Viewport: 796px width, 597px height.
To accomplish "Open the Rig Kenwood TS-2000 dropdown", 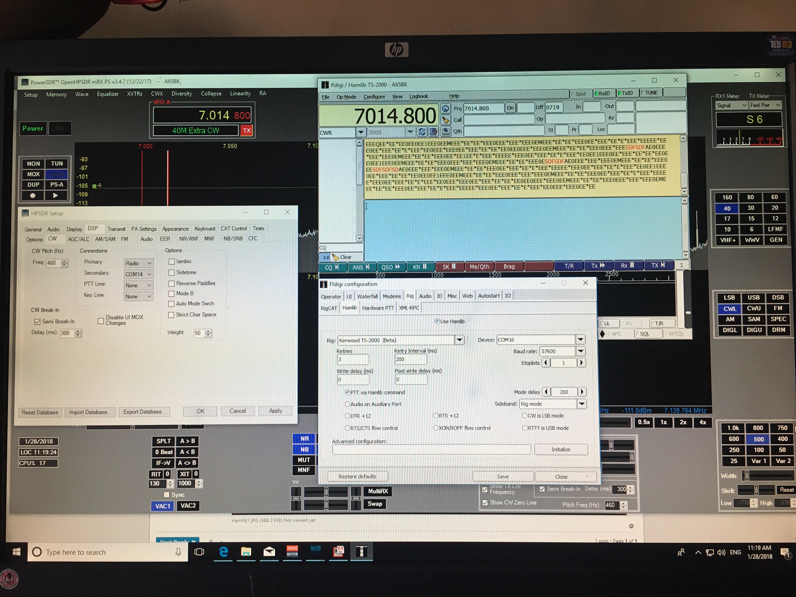I will click(459, 340).
